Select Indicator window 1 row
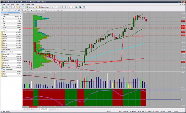 (11, 52)
